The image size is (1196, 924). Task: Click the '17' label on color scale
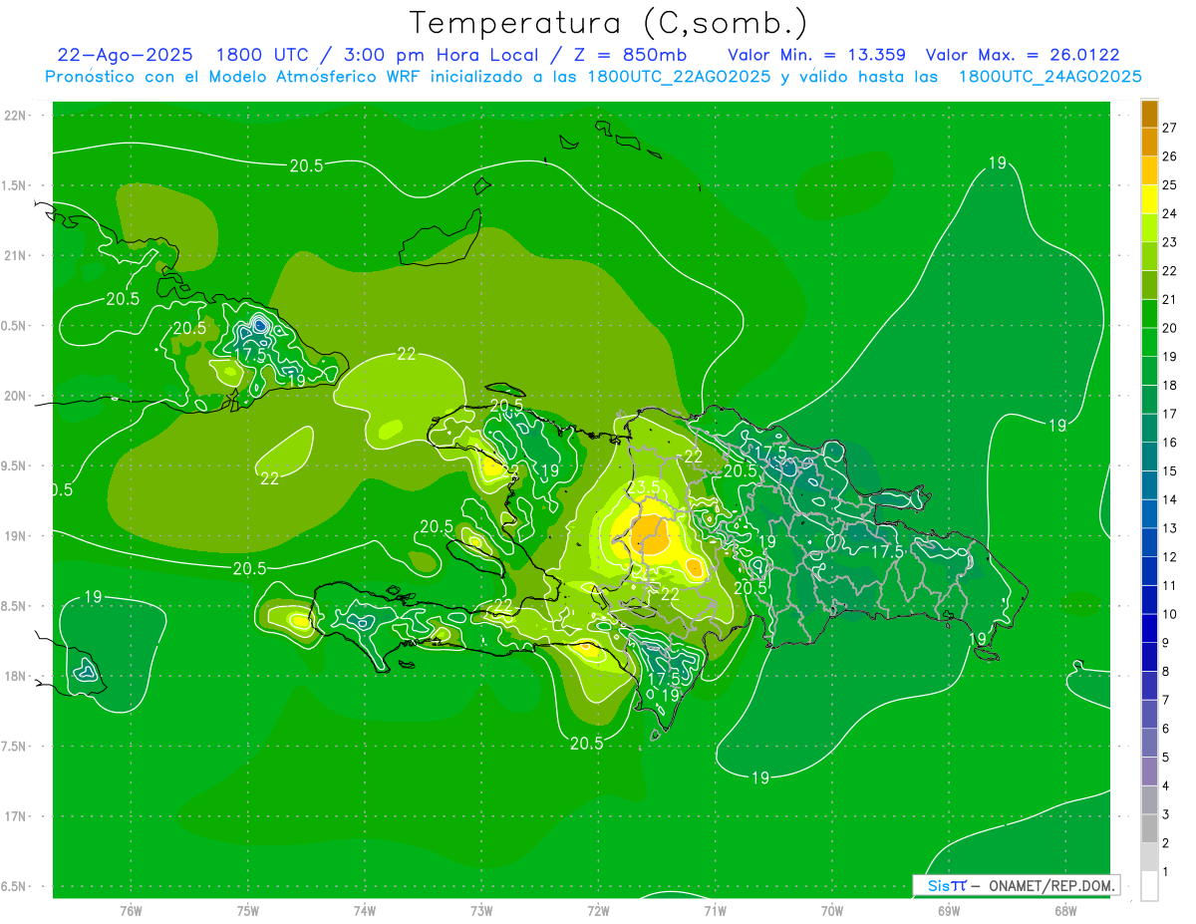coord(1169,414)
